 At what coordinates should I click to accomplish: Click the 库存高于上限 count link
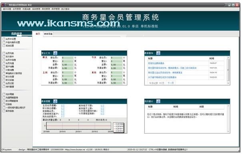tap(102, 108)
